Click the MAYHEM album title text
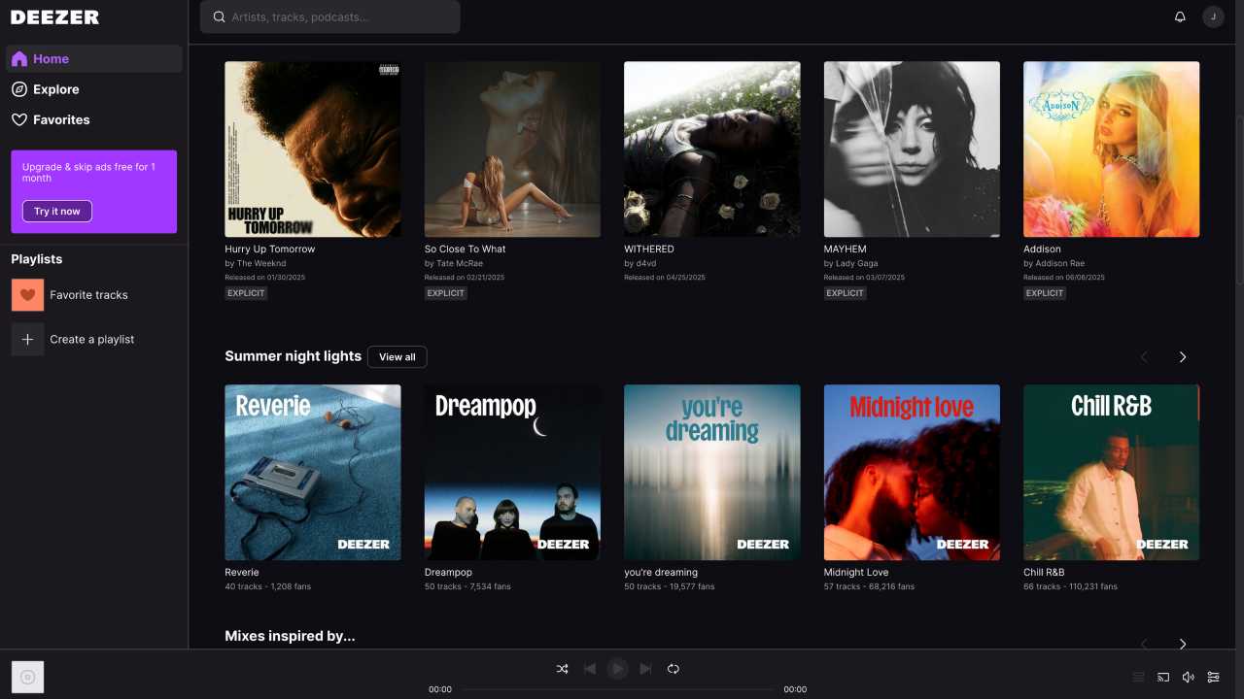Viewport: 1244px width, 699px height. [x=846, y=249]
